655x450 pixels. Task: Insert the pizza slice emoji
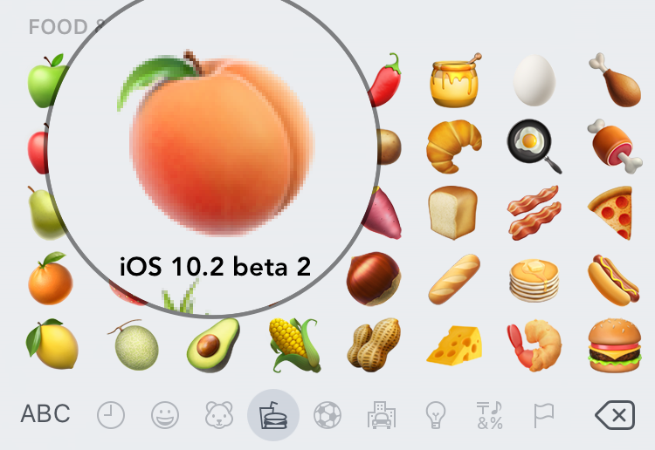pyautogui.click(x=610, y=213)
